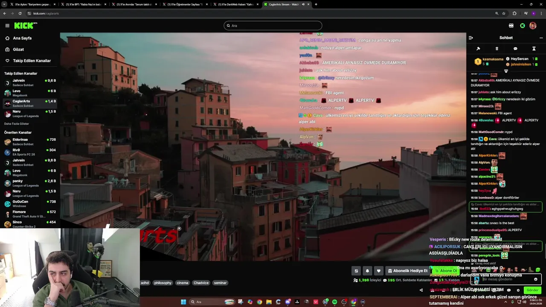Open the emoji picker in chat input
Image resolution: width=546 pixels, height=307 pixels.
tap(536, 279)
